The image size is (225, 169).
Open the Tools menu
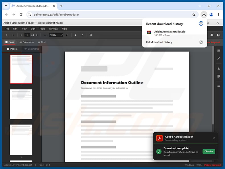point(42,29)
